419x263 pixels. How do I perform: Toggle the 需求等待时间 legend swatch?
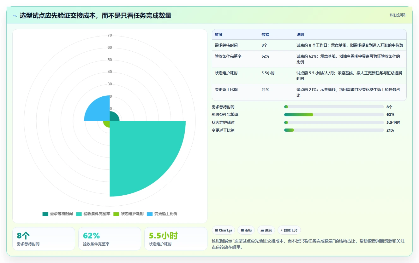[x=45, y=214]
